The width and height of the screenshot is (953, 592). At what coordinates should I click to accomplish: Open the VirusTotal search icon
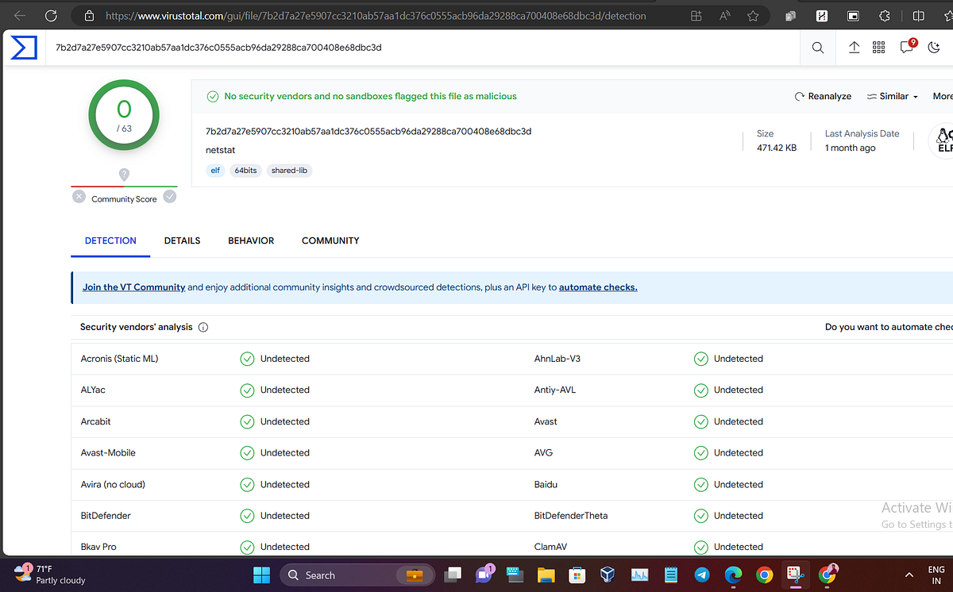[x=817, y=48]
